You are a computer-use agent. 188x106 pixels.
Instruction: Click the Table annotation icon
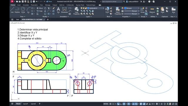[x=70, y=14]
